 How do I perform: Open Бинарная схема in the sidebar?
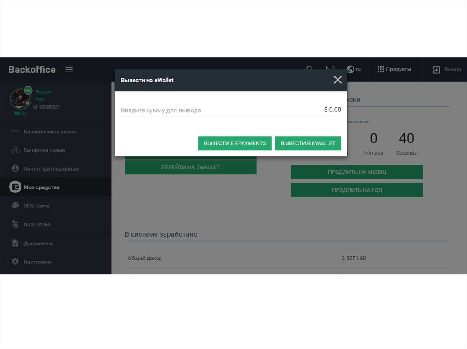tap(44, 150)
